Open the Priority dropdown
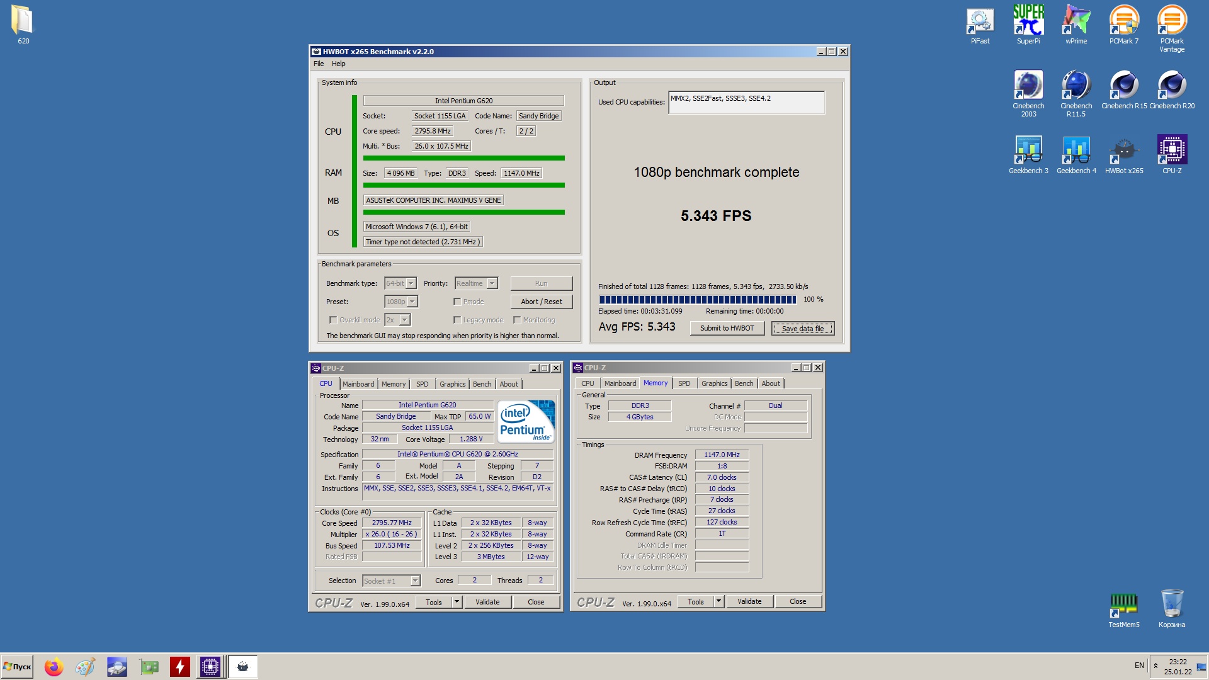The image size is (1209, 680). pyautogui.click(x=477, y=283)
